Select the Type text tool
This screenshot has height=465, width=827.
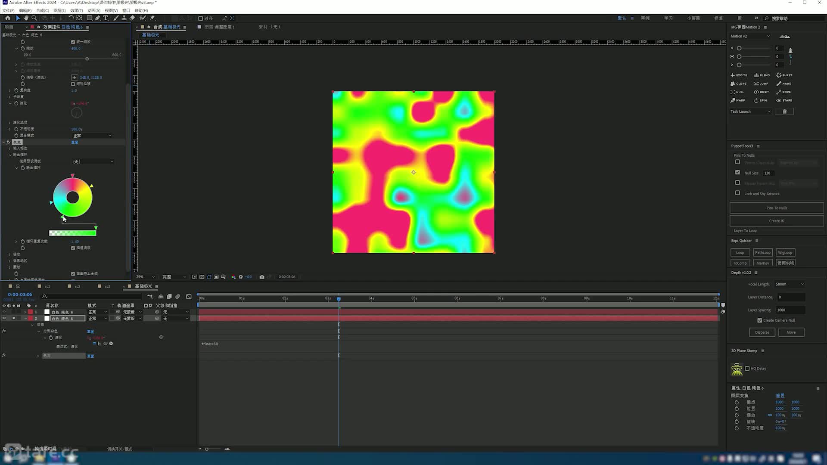tap(106, 18)
